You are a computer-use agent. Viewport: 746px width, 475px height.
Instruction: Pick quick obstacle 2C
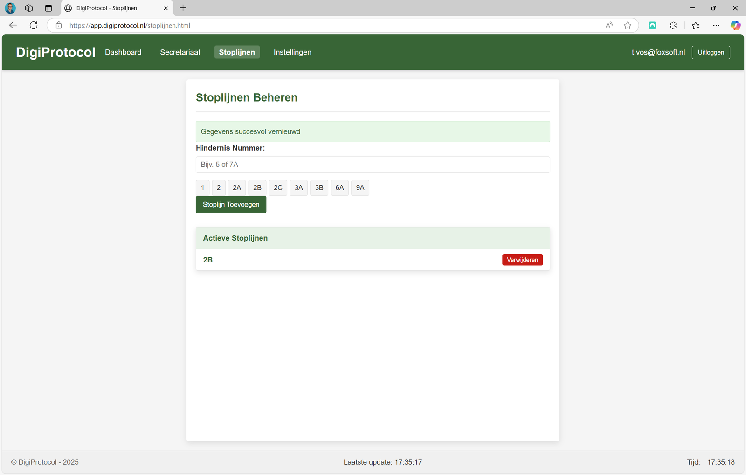pos(278,187)
